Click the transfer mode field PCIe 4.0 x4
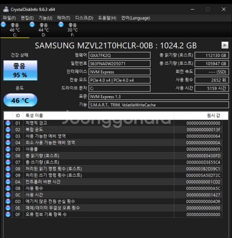Image resolution: width=232 pixels, height=238 pixels. click(119, 80)
